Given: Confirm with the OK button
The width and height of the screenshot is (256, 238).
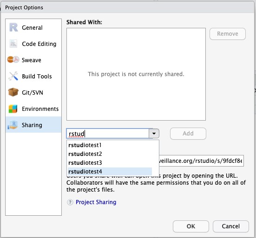Looking at the screenshot, I should [191, 226].
